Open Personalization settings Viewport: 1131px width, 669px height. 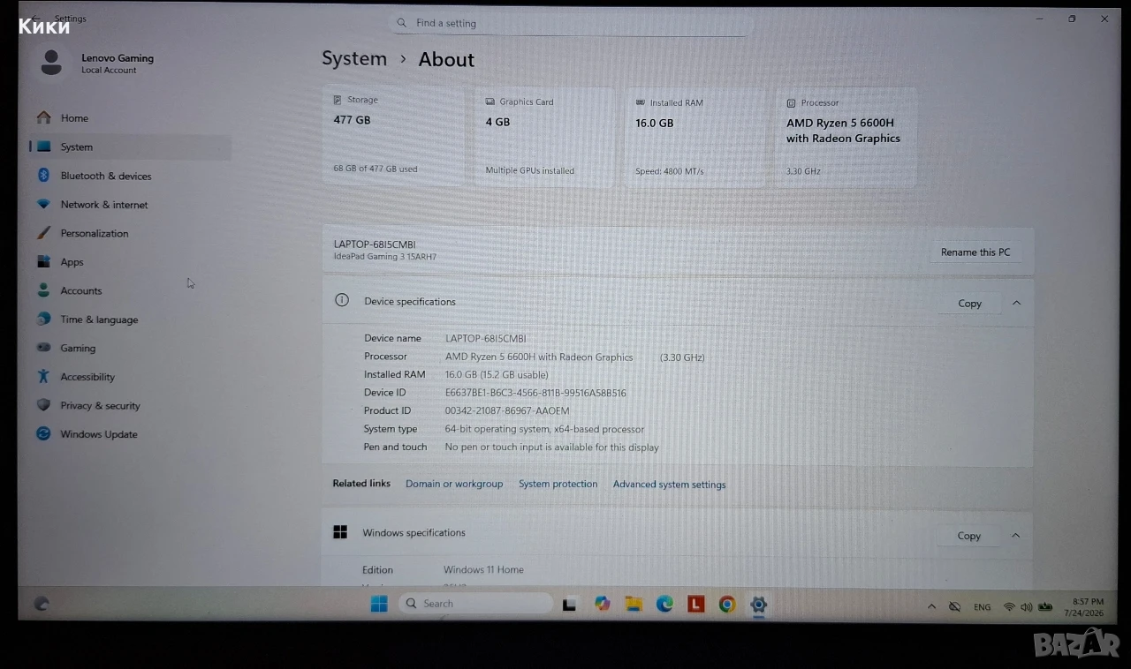tap(94, 233)
